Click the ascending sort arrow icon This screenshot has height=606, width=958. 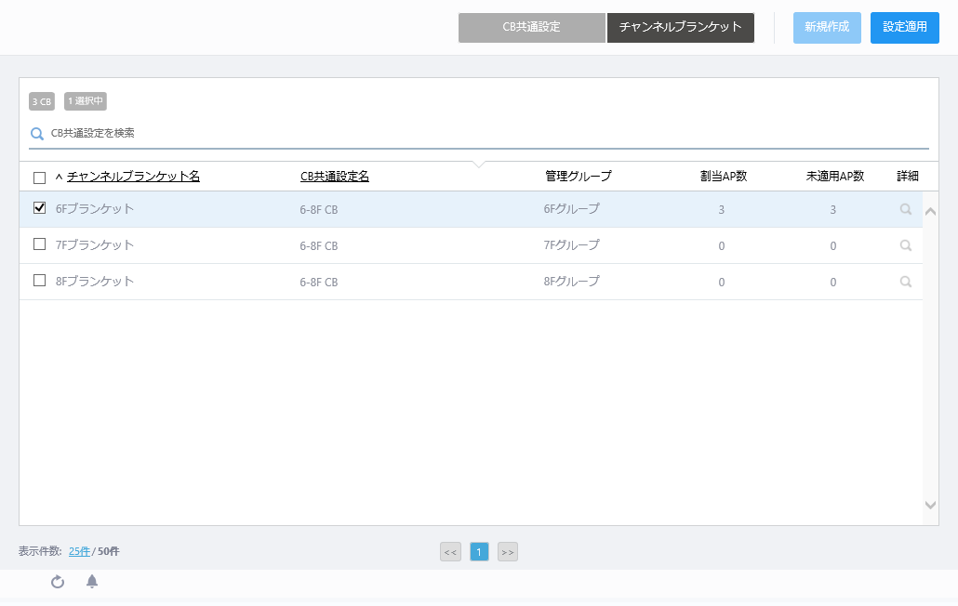60,177
